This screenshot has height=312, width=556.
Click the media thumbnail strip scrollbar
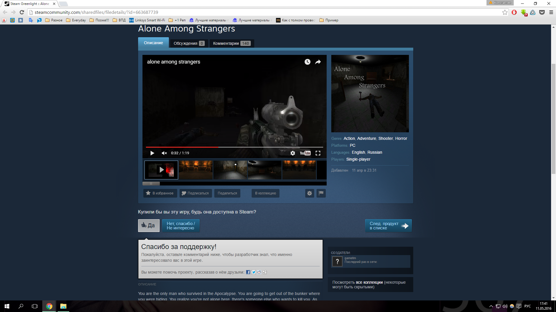click(151, 183)
